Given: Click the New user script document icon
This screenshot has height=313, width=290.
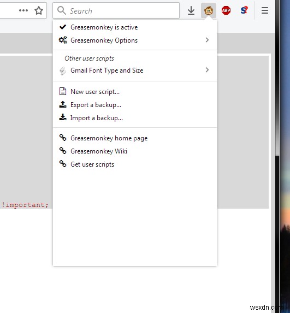Looking at the screenshot, I should [63, 91].
